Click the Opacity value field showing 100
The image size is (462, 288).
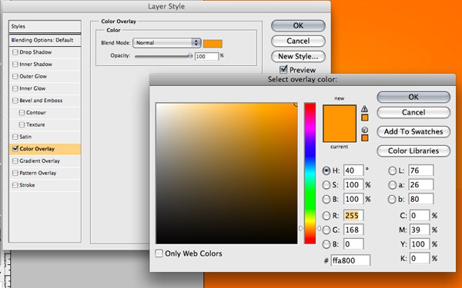pos(206,56)
